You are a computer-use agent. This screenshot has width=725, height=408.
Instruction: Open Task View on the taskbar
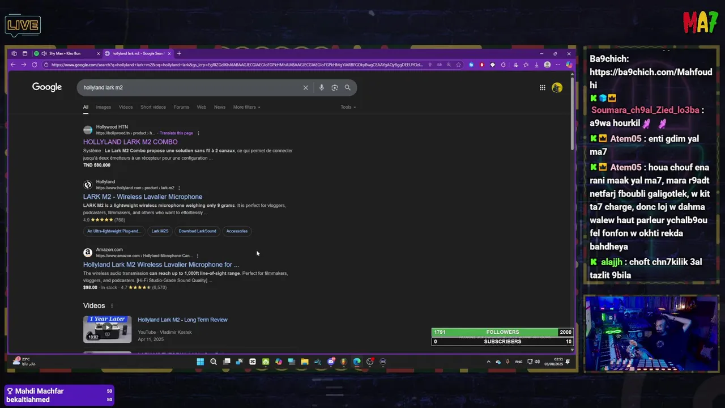227,362
